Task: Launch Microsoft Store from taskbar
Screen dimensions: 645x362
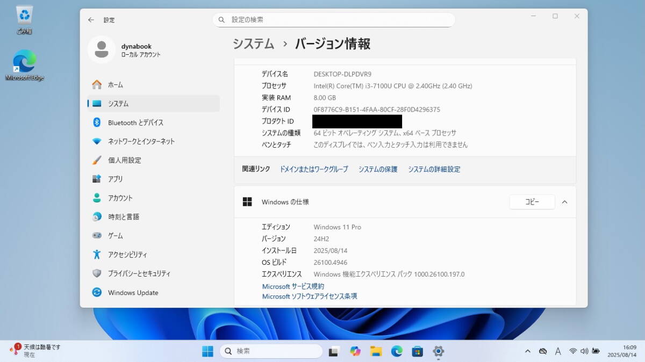Action: (x=417, y=351)
